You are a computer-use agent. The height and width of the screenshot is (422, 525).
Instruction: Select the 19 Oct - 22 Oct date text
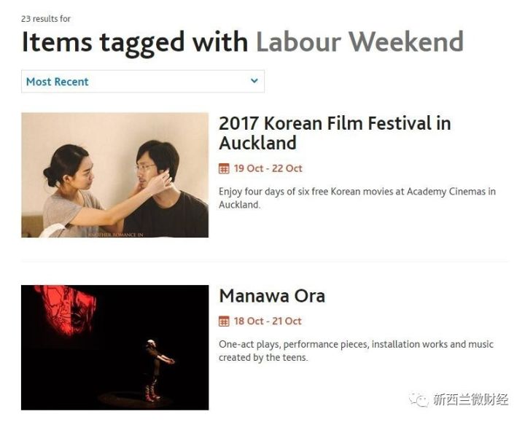(268, 168)
